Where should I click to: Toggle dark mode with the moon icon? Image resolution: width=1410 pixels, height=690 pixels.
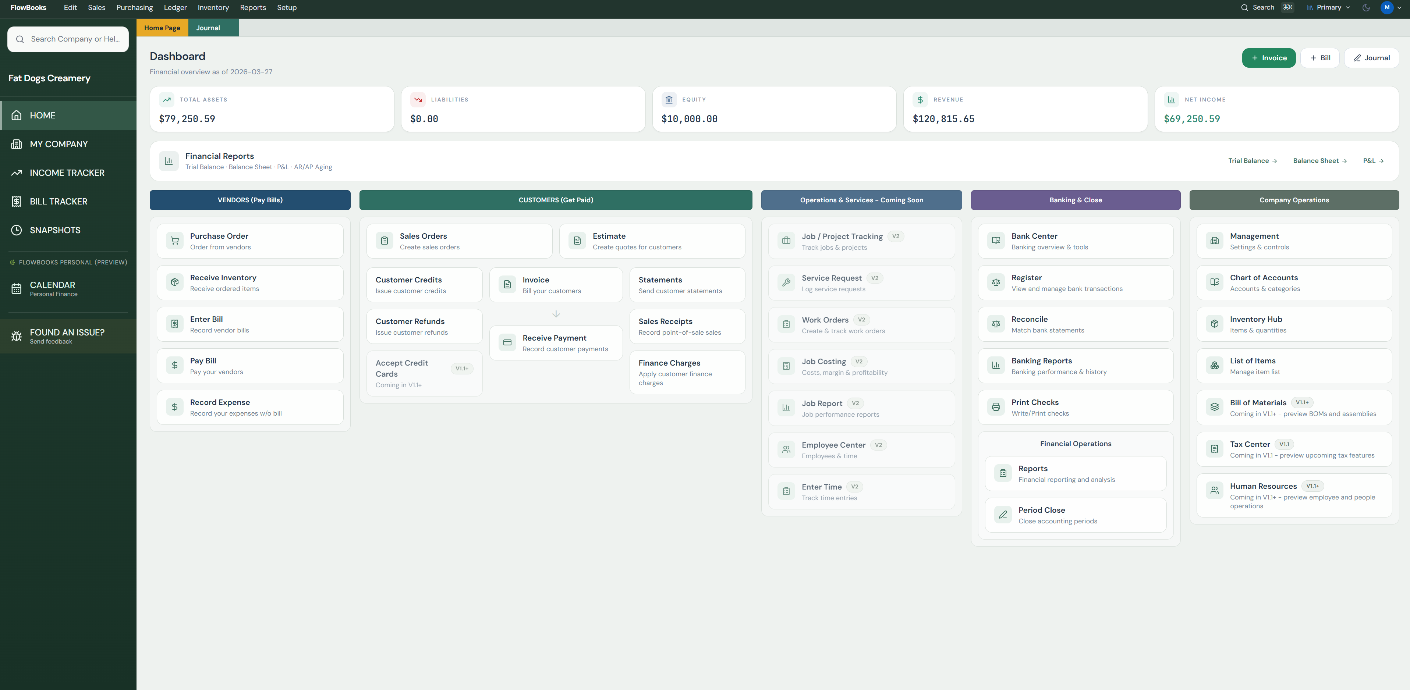1365,7
